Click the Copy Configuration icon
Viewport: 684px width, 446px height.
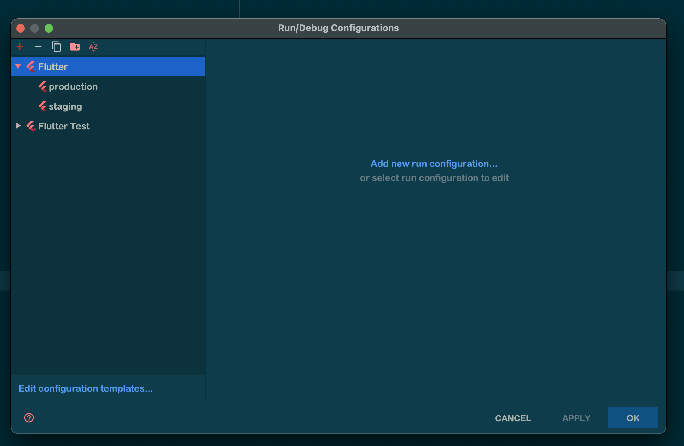tap(57, 47)
